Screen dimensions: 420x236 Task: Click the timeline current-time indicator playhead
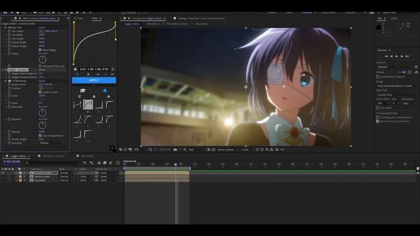[175, 165]
